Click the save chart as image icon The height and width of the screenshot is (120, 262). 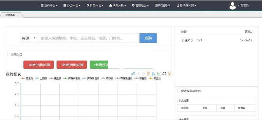click(169, 74)
